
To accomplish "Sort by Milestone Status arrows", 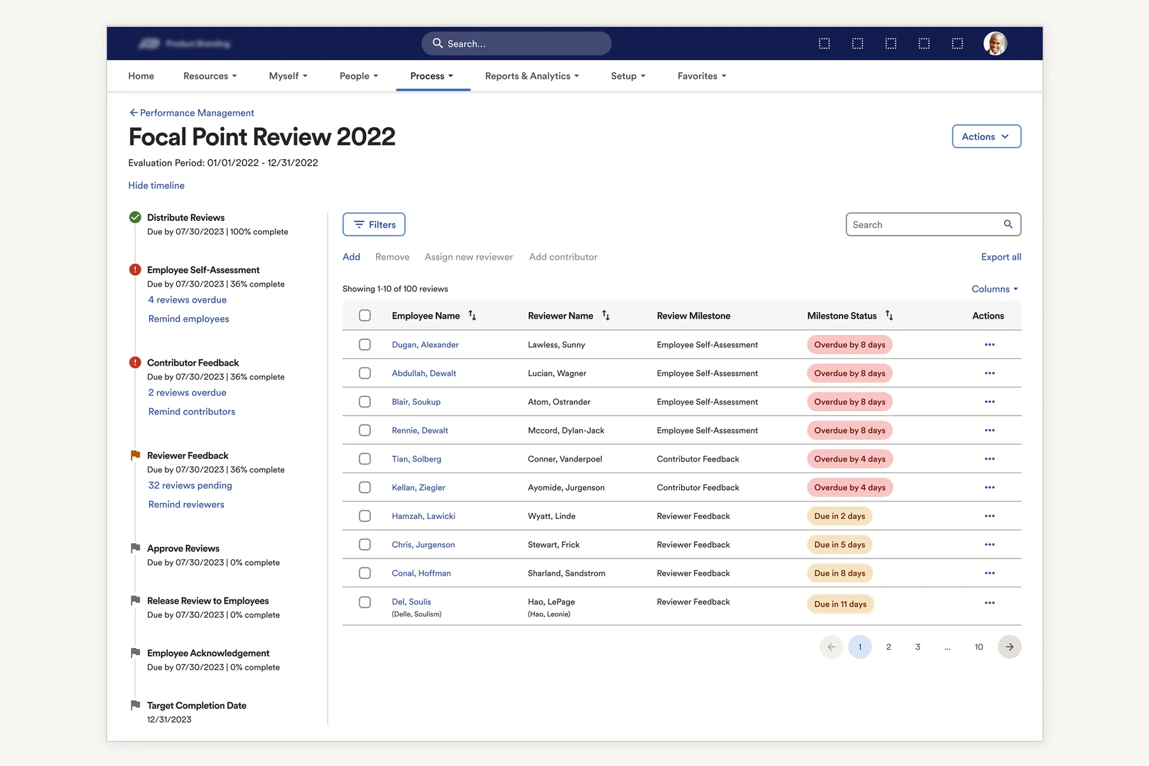I will click(x=889, y=315).
